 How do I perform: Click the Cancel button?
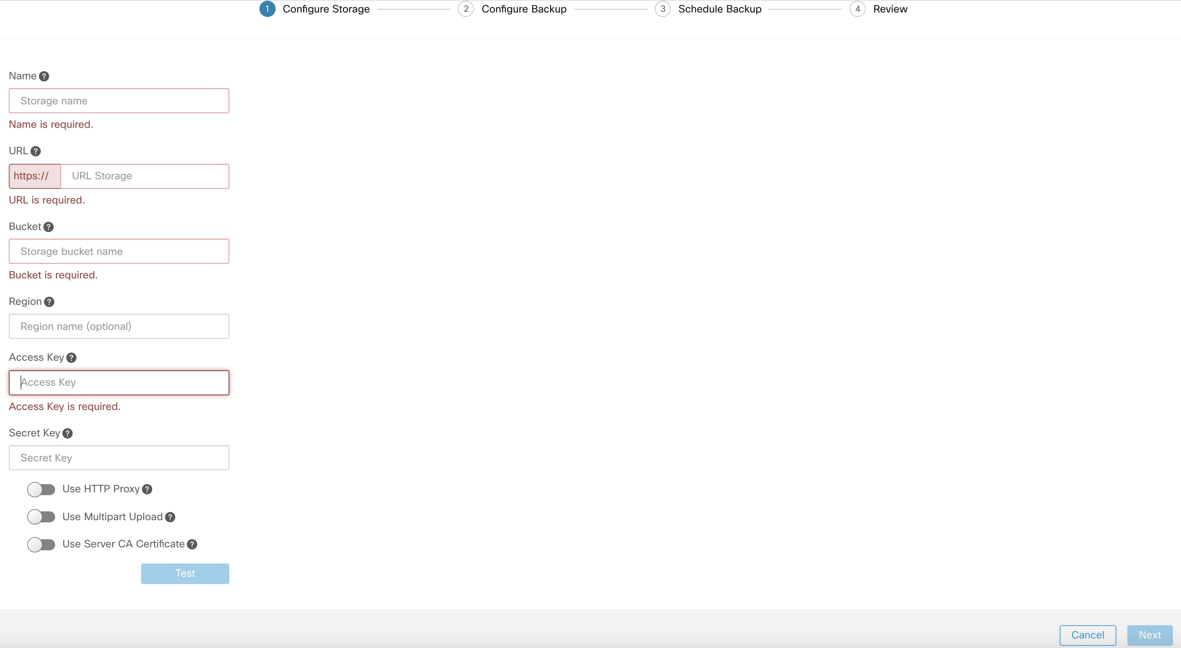coord(1088,634)
